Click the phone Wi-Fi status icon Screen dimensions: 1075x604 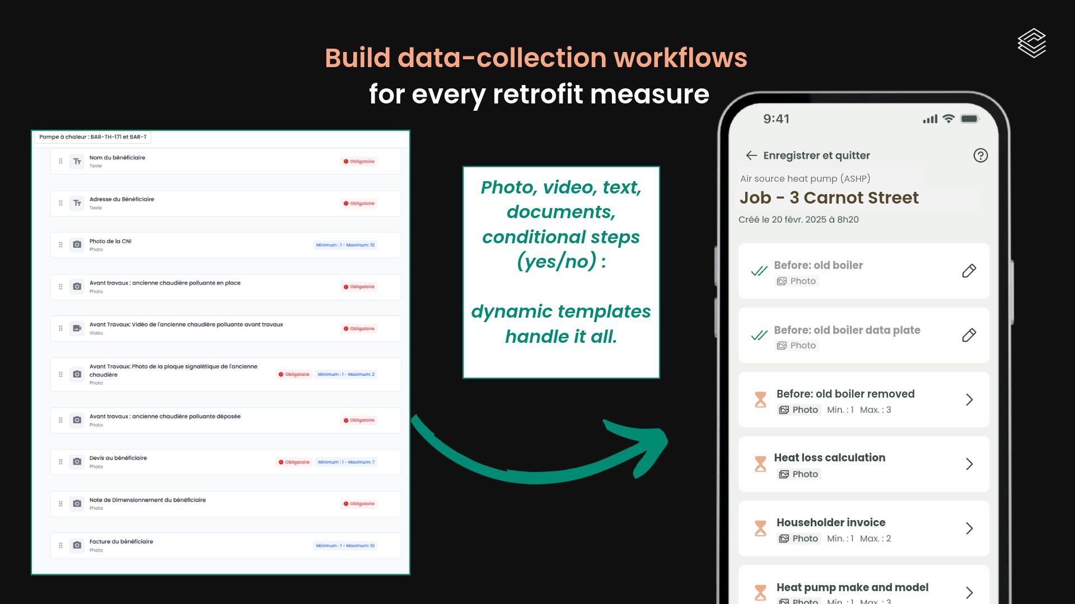948,119
